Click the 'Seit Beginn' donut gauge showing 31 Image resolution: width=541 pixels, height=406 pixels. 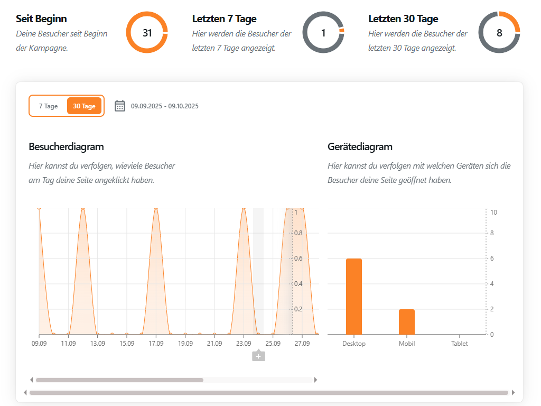tap(146, 33)
